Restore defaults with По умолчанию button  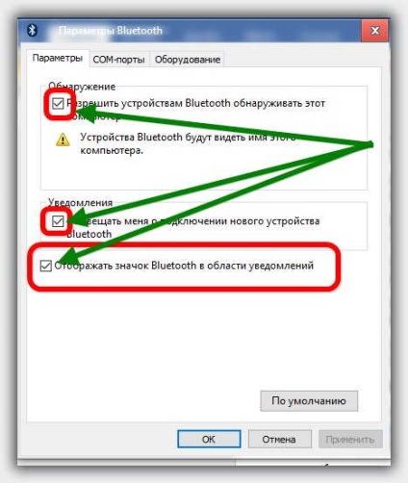click(309, 401)
